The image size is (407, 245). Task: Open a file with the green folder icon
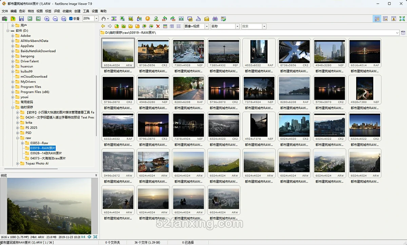coord(13,19)
